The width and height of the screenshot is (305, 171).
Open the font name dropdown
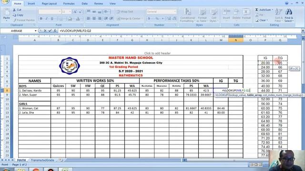coord(60,12)
